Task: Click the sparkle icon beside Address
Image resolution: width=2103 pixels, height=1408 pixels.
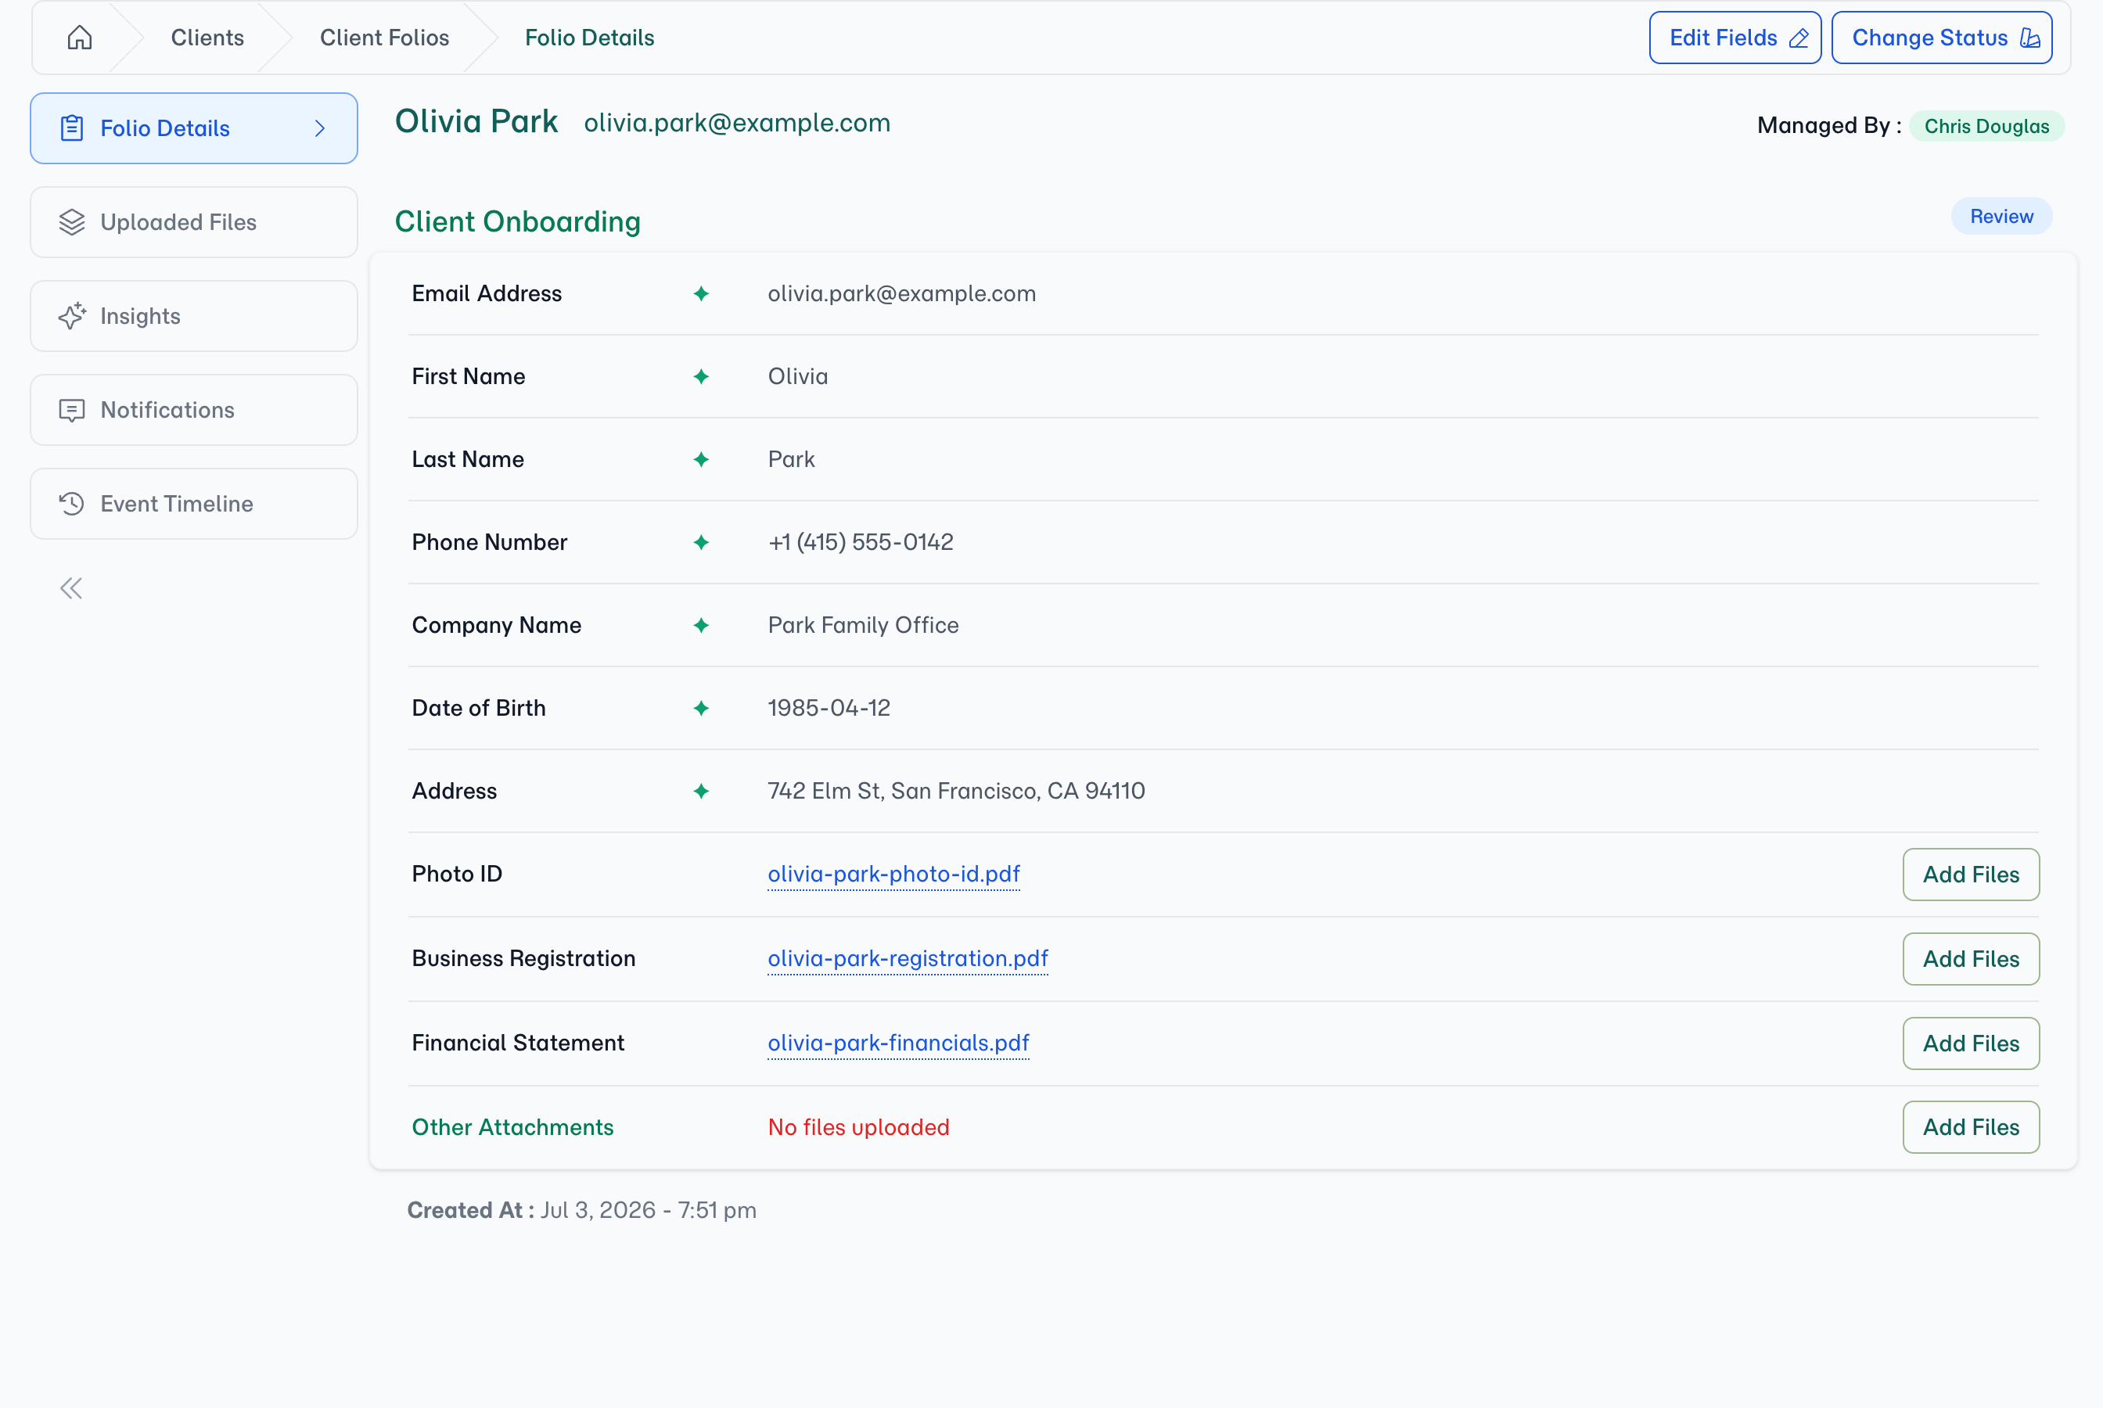Action: 701,791
